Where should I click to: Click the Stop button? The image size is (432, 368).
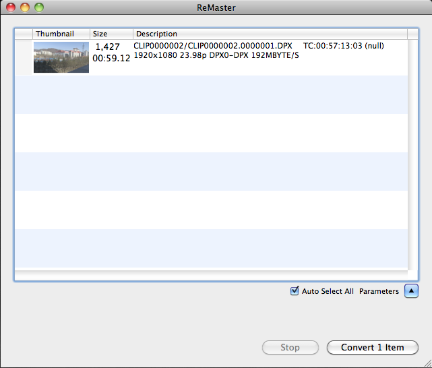(290, 348)
